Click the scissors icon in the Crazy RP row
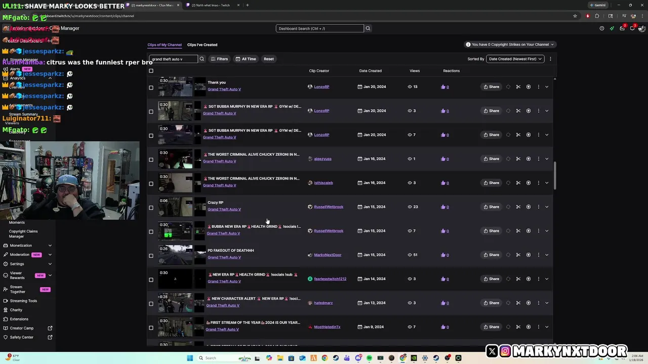 point(518,207)
